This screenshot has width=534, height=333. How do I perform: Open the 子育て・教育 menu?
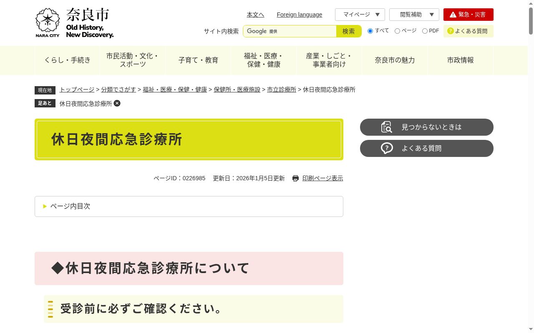point(198,60)
